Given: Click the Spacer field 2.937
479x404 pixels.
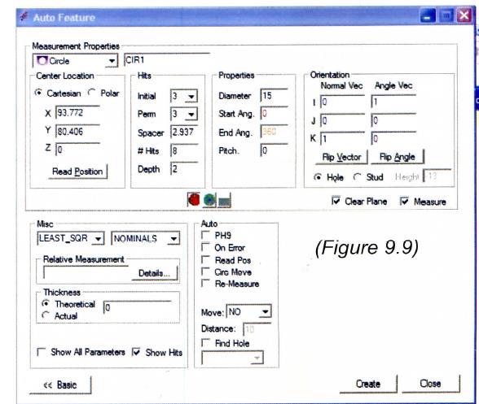Looking at the screenshot, I should tap(184, 132).
